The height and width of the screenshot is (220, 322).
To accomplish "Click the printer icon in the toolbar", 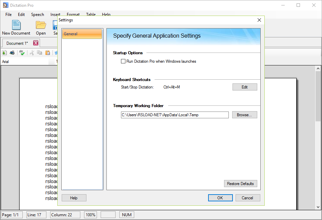I will point(12,53).
